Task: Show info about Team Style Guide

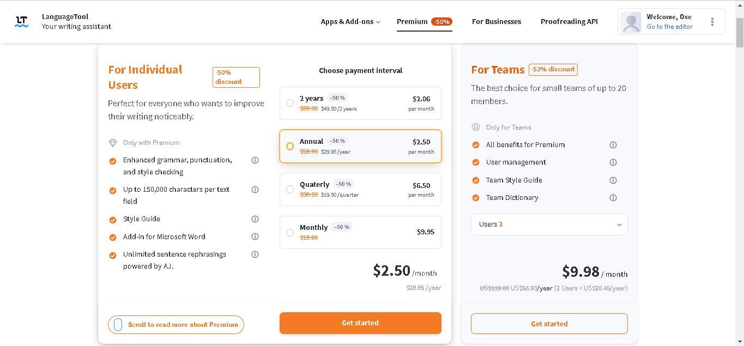Action: coord(613,180)
